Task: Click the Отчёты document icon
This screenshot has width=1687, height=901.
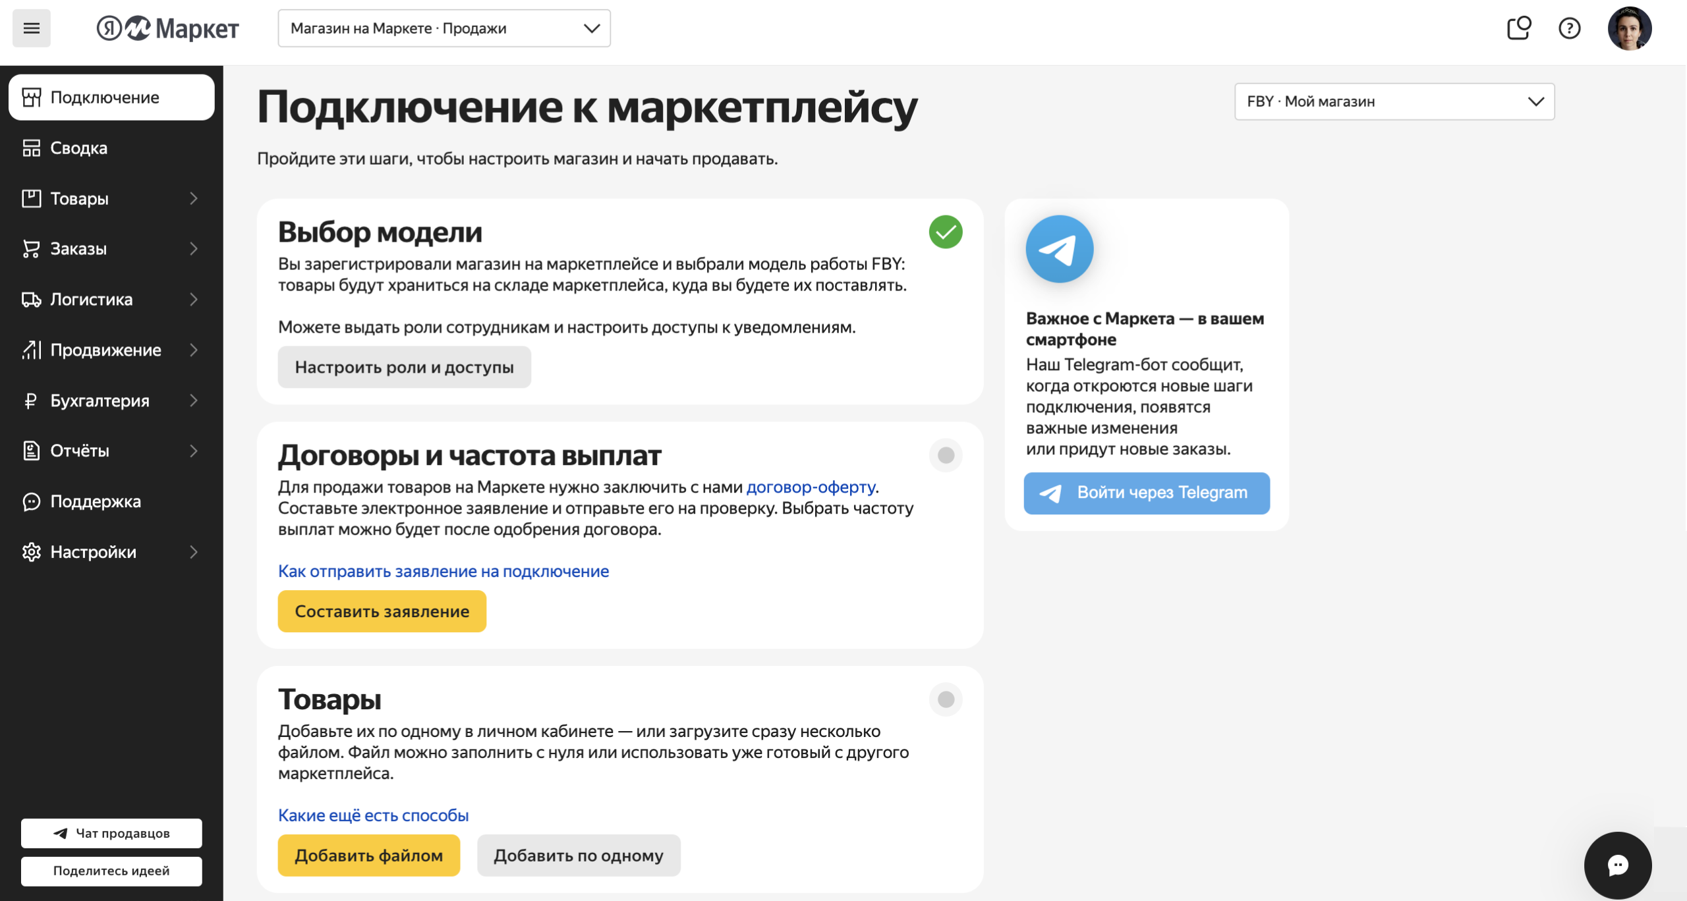Action: click(x=31, y=451)
